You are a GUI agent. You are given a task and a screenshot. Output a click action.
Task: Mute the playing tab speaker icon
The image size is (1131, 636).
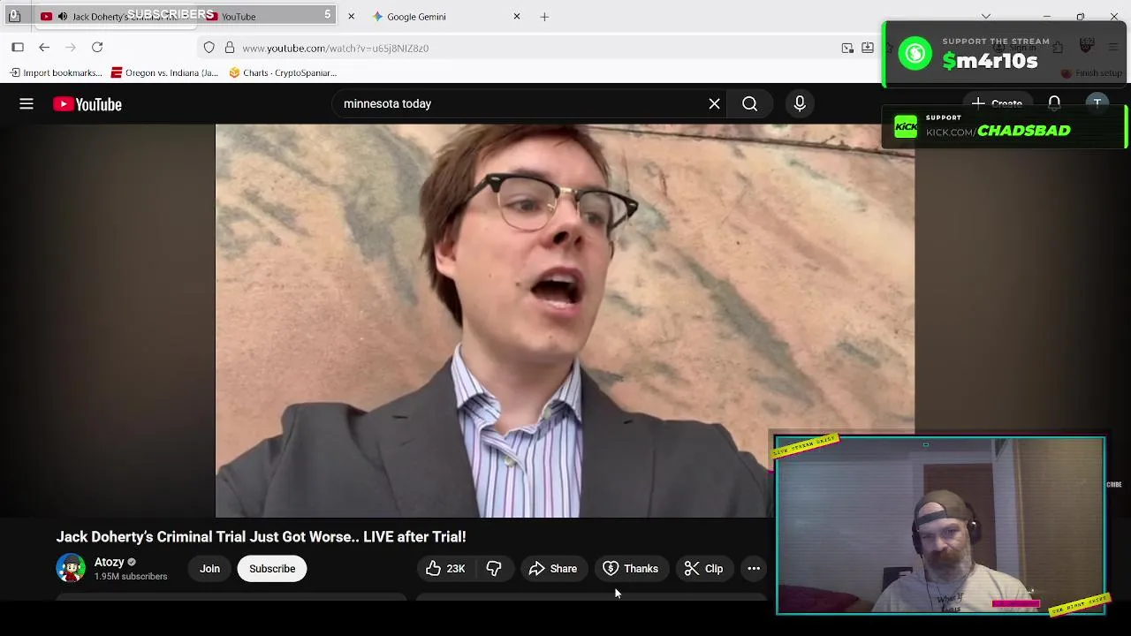click(x=62, y=16)
